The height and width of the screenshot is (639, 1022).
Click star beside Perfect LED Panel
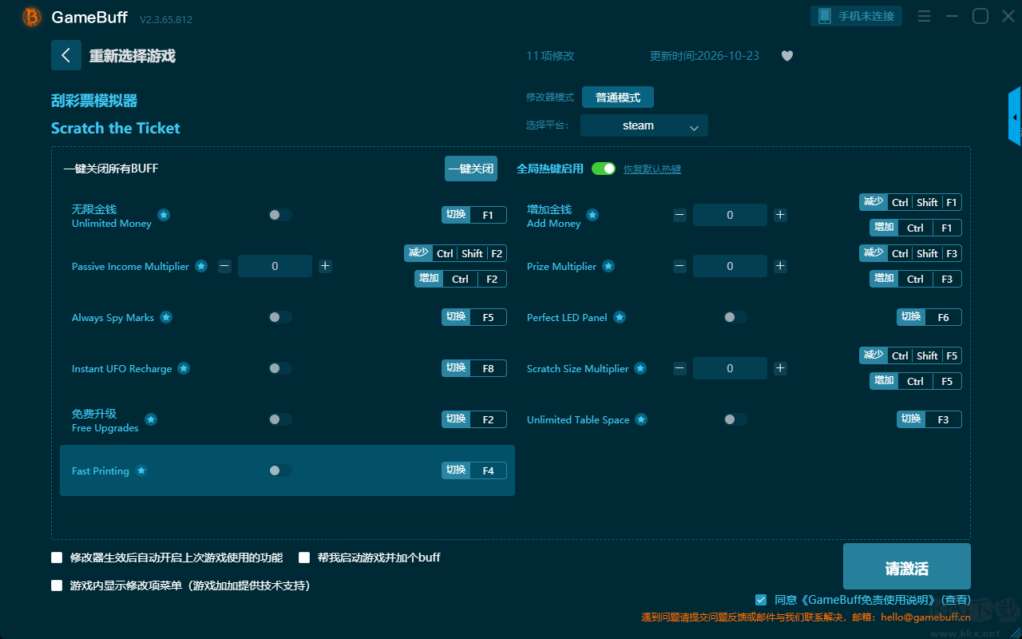point(620,317)
